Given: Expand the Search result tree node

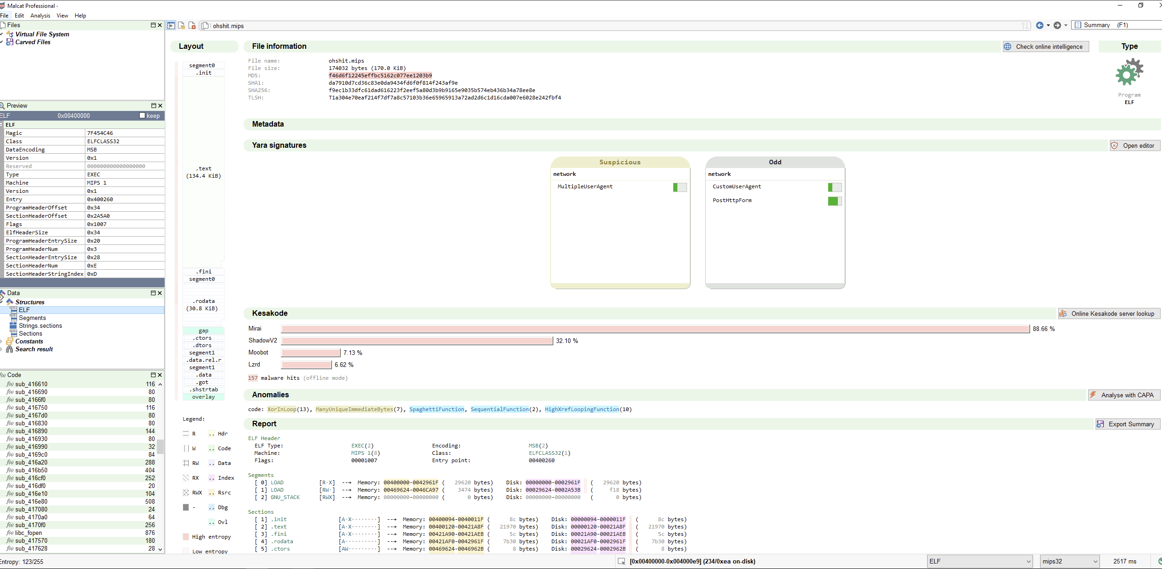Looking at the screenshot, I should 2,349.
